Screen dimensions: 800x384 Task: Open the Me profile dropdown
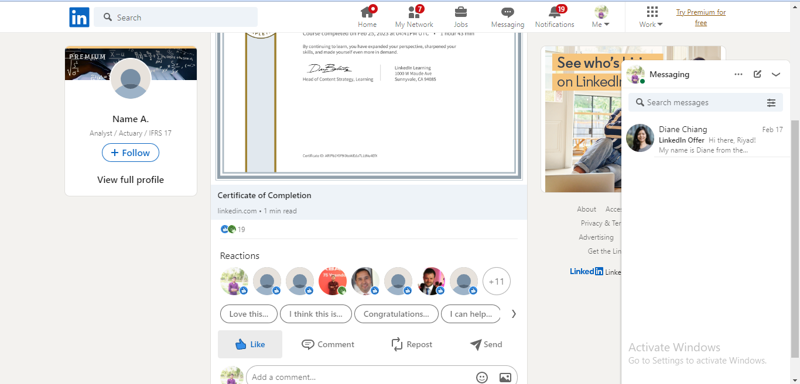click(x=601, y=17)
